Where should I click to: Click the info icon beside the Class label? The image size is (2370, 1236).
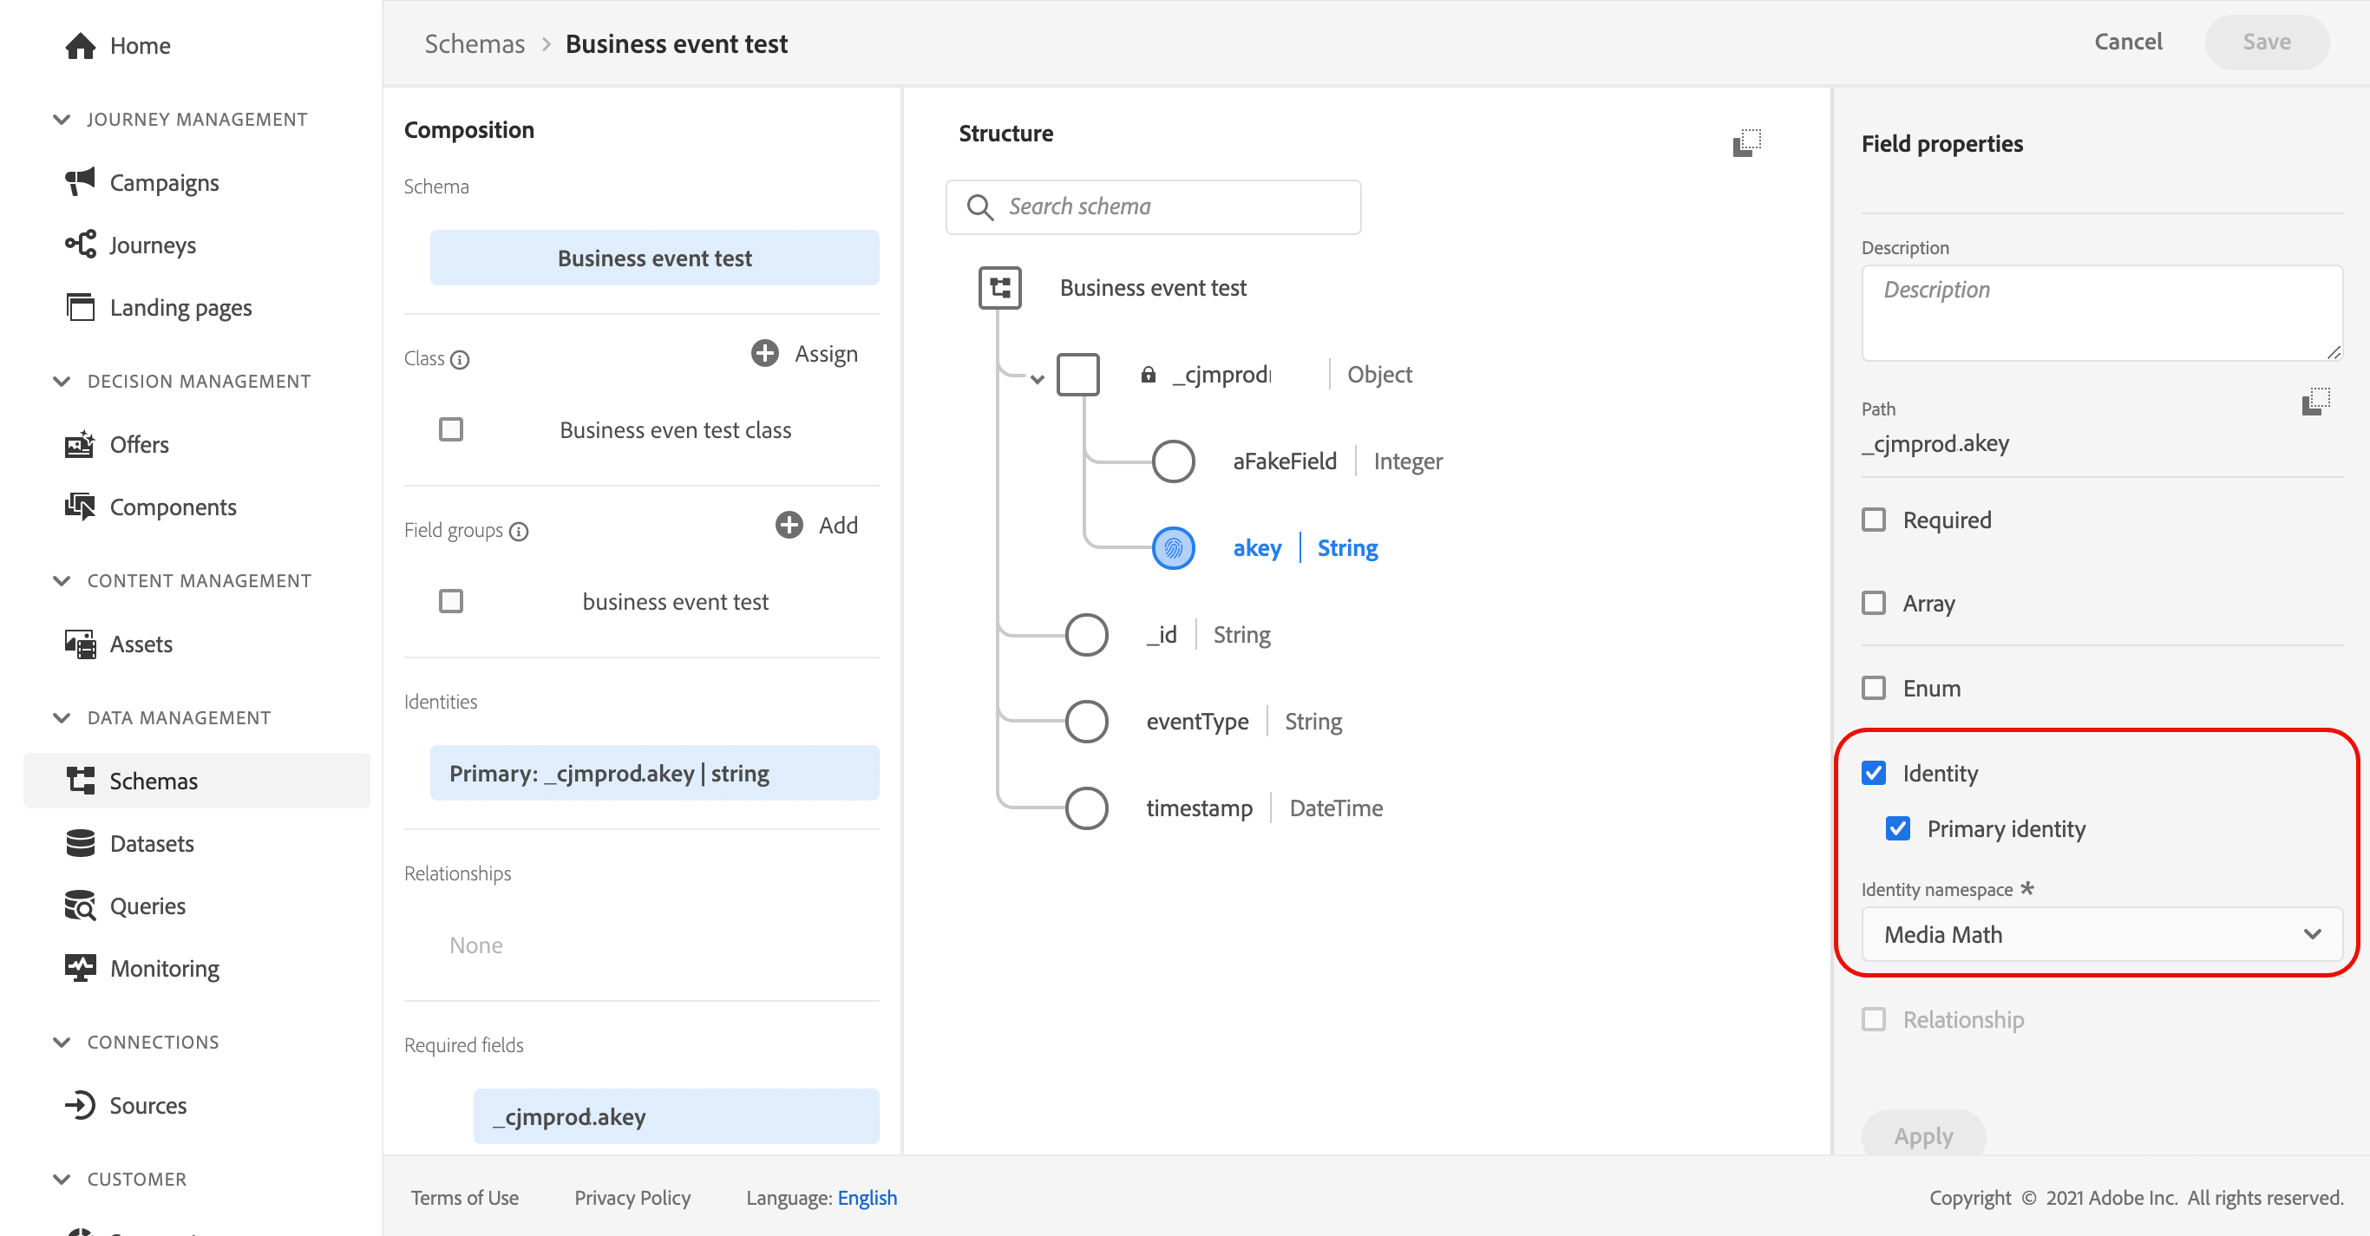460,359
